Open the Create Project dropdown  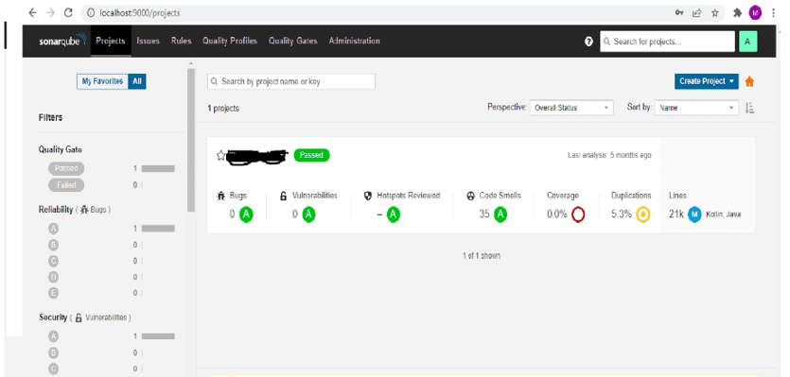pos(707,81)
